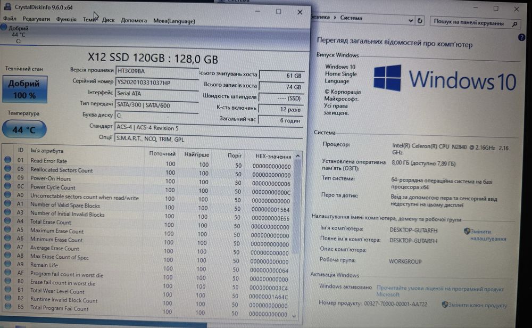Click the SATA/300 | SATA/600 transfer mode field
This screenshot has width=532, height=328.
click(156, 105)
